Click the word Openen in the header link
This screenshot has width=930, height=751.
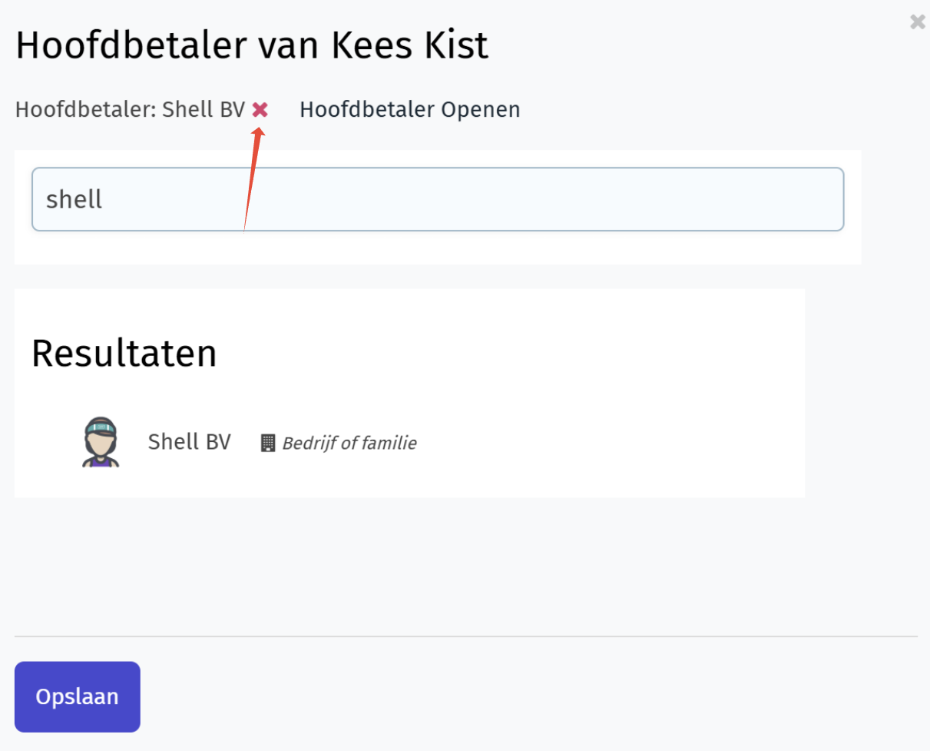coord(481,110)
